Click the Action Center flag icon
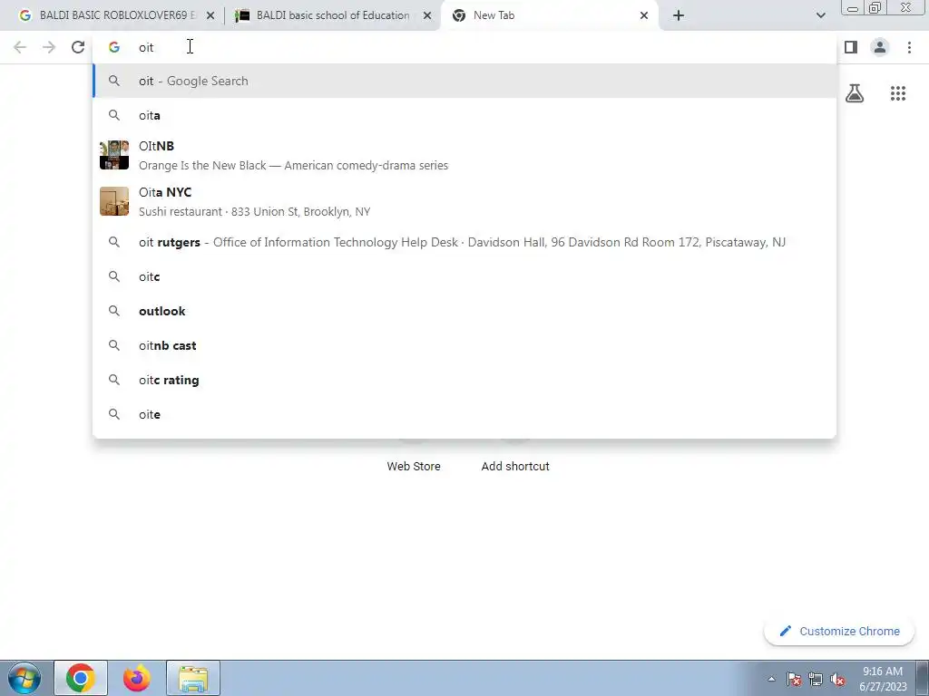Image resolution: width=929 pixels, height=696 pixels. (x=794, y=679)
